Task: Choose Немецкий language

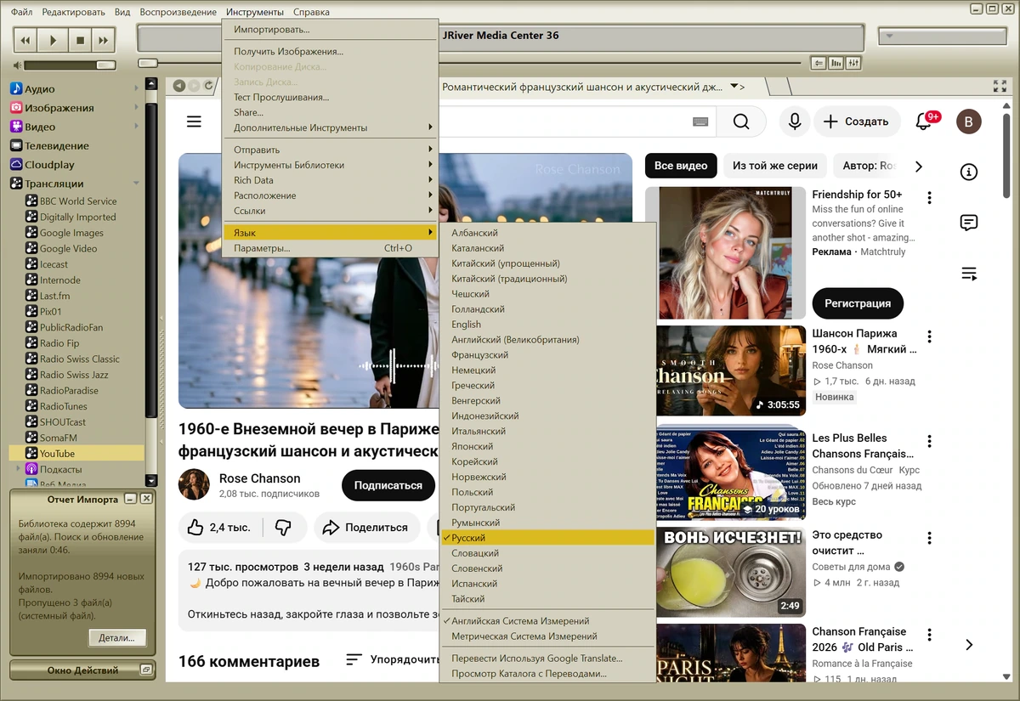Action: 548,370
